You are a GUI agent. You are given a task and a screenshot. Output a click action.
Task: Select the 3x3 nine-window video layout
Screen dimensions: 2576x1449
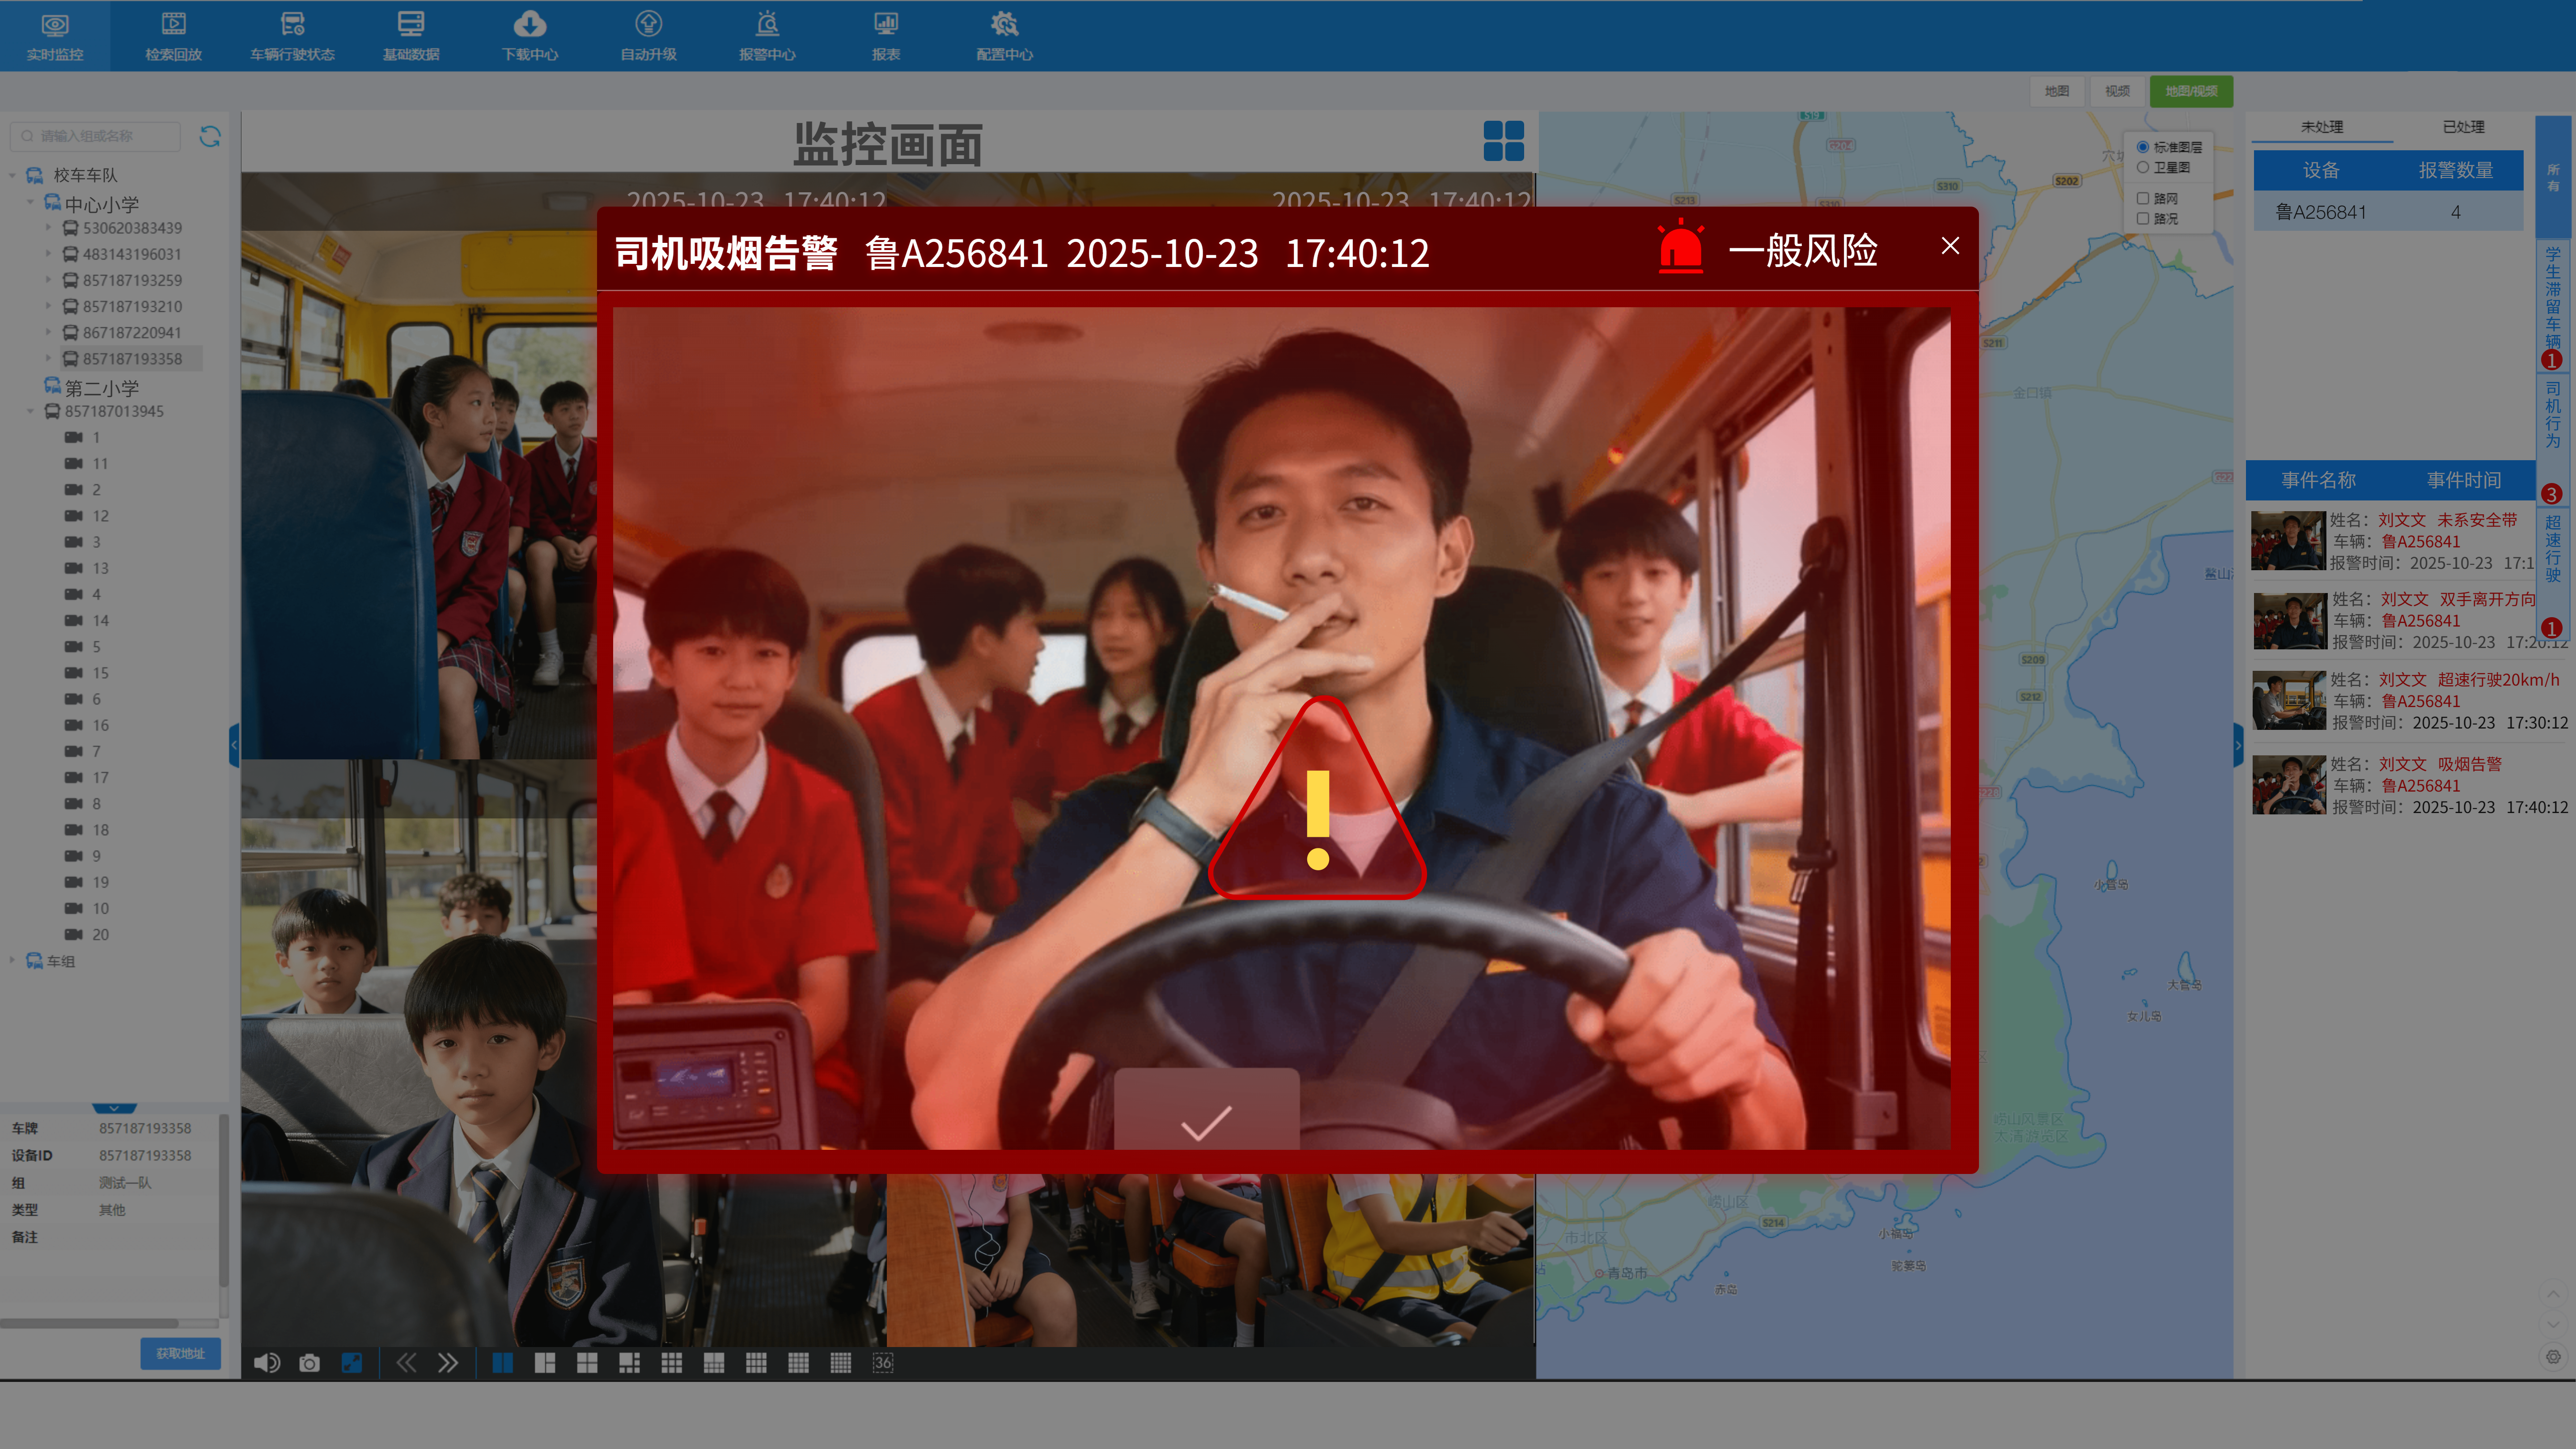click(x=672, y=1363)
